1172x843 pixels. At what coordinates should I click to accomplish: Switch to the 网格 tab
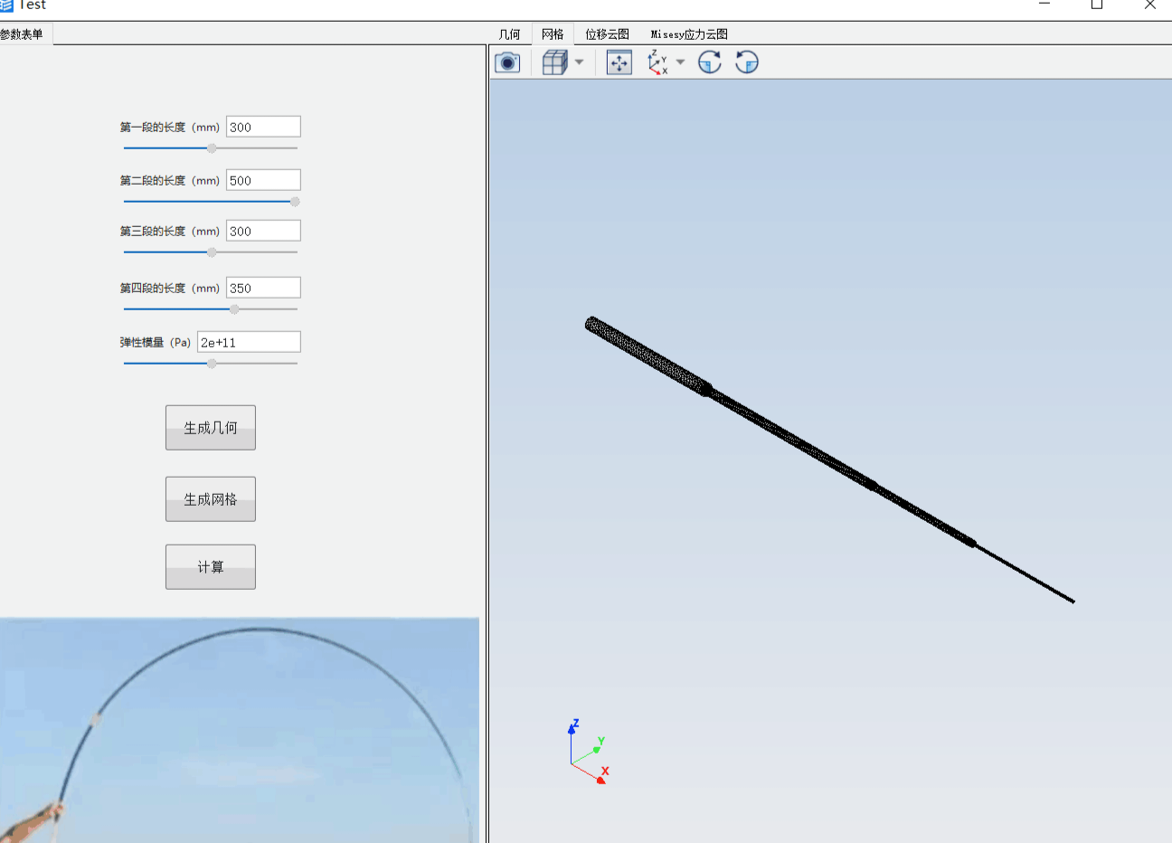(x=553, y=34)
